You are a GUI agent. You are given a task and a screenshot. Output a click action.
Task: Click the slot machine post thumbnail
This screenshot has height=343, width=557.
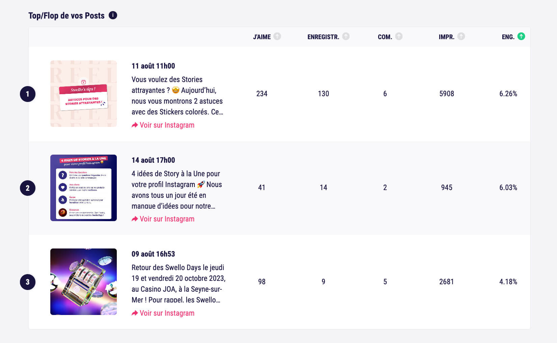pos(83,282)
